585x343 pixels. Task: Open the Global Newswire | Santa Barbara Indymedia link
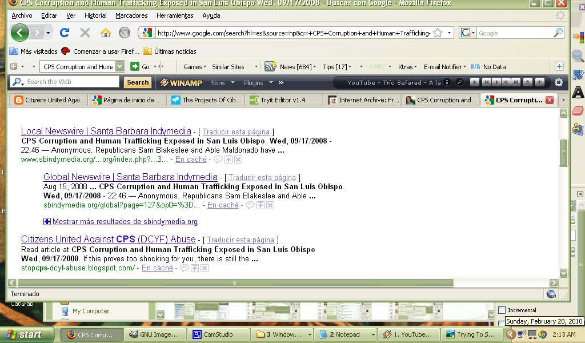(130, 177)
